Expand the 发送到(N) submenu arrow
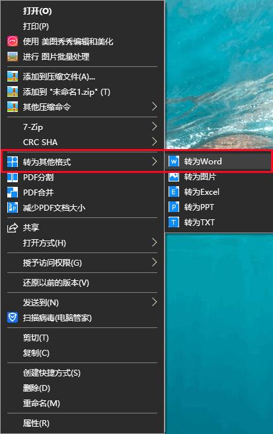The height and width of the screenshot is (434, 273). point(154,302)
